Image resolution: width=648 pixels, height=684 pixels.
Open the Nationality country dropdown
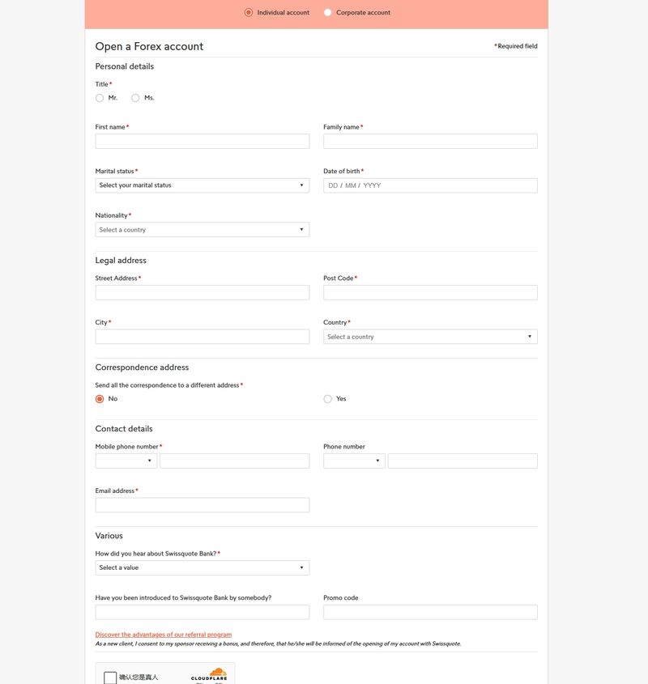tap(202, 230)
